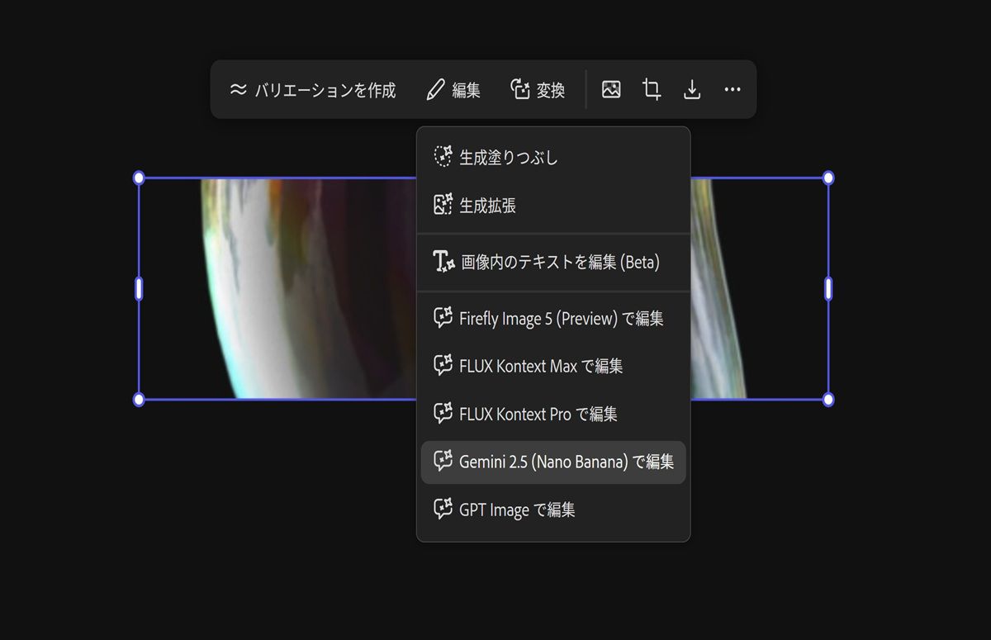Select 画像内のテキストを編集 (Beta)
Viewport: 991px width, 640px height.
[x=553, y=263]
